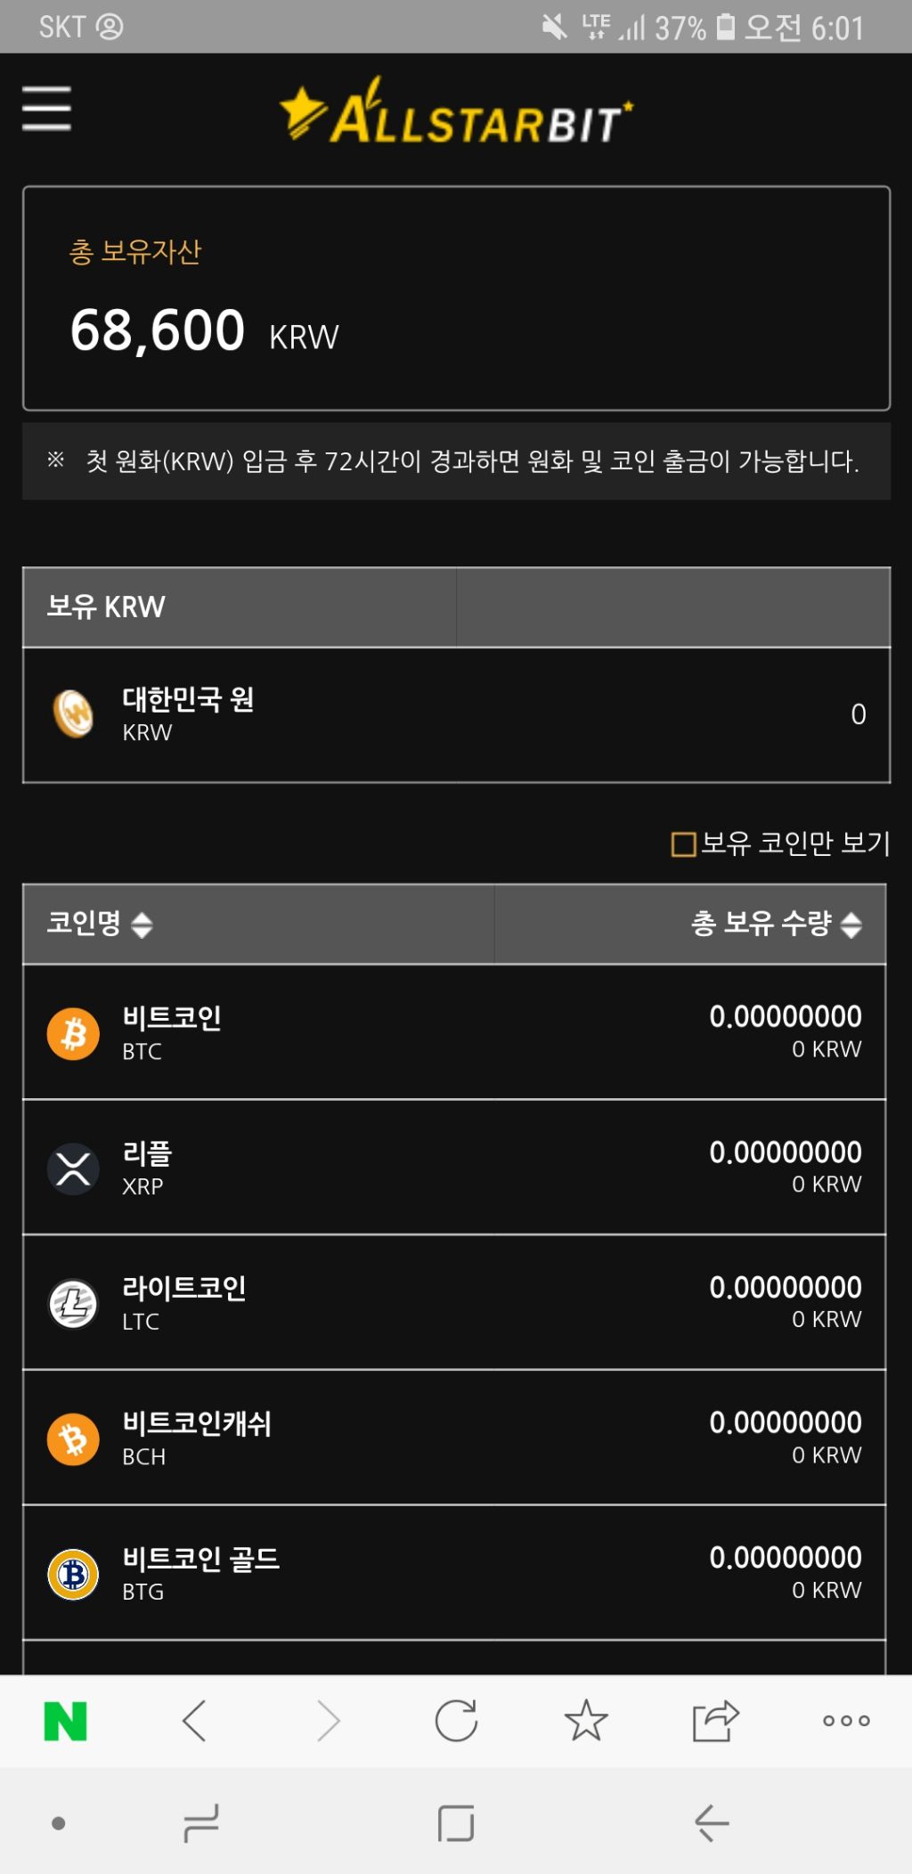The image size is (912, 1874).
Task: Tap the Bitcoin Cash BCH coin icon
Action: pos(73,1439)
